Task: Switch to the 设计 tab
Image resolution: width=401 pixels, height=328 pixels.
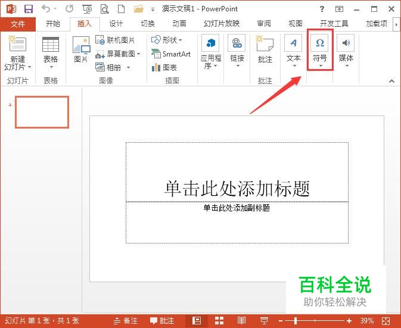Action: click(116, 24)
